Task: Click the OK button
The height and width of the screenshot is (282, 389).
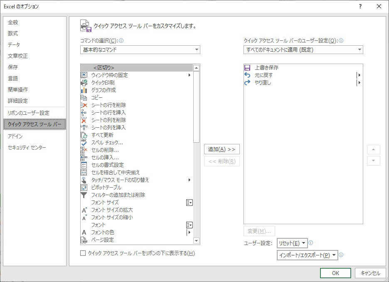Action: click(x=335, y=273)
